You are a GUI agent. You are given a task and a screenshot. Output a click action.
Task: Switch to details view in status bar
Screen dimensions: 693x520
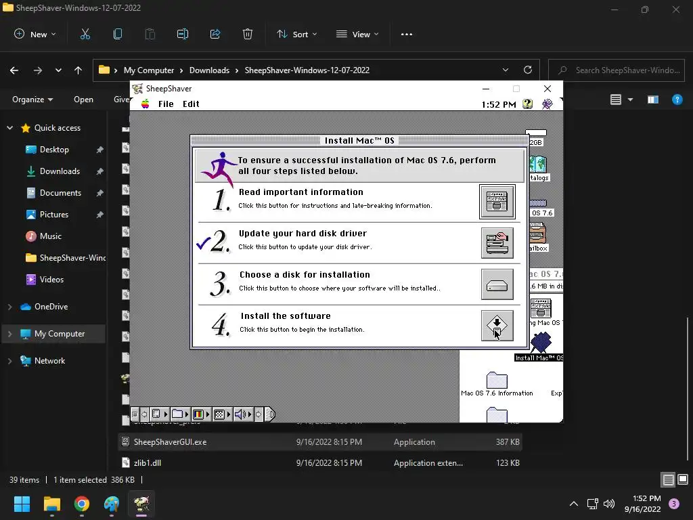[668, 480]
